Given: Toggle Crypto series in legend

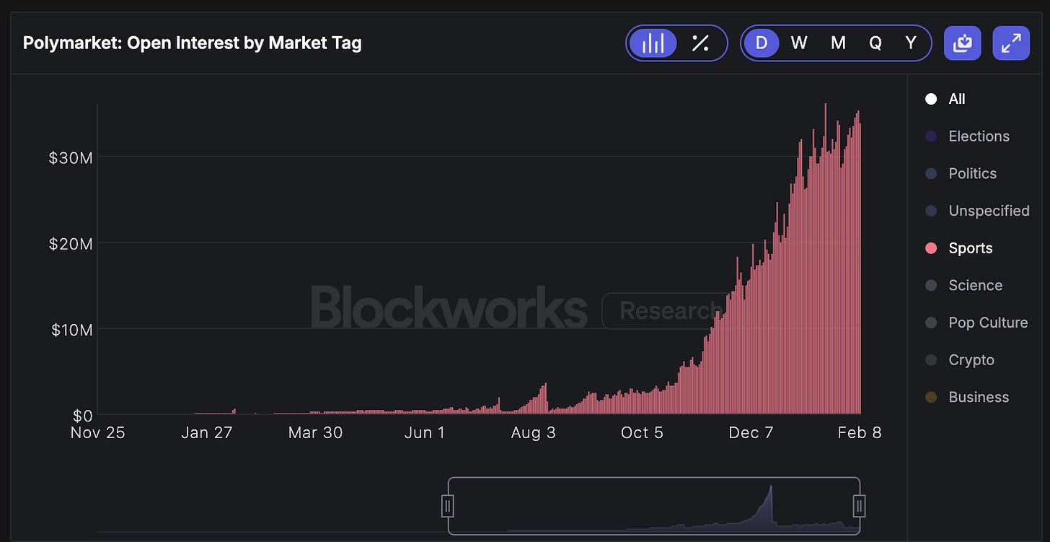Looking at the screenshot, I should [x=959, y=359].
